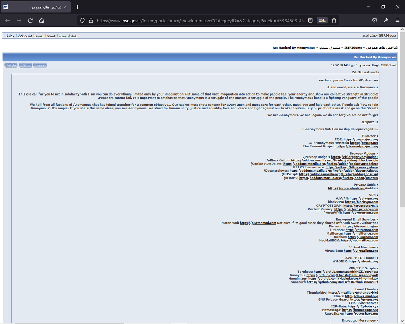
Task: Open the privacytools.io link
Action: [346, 188]
